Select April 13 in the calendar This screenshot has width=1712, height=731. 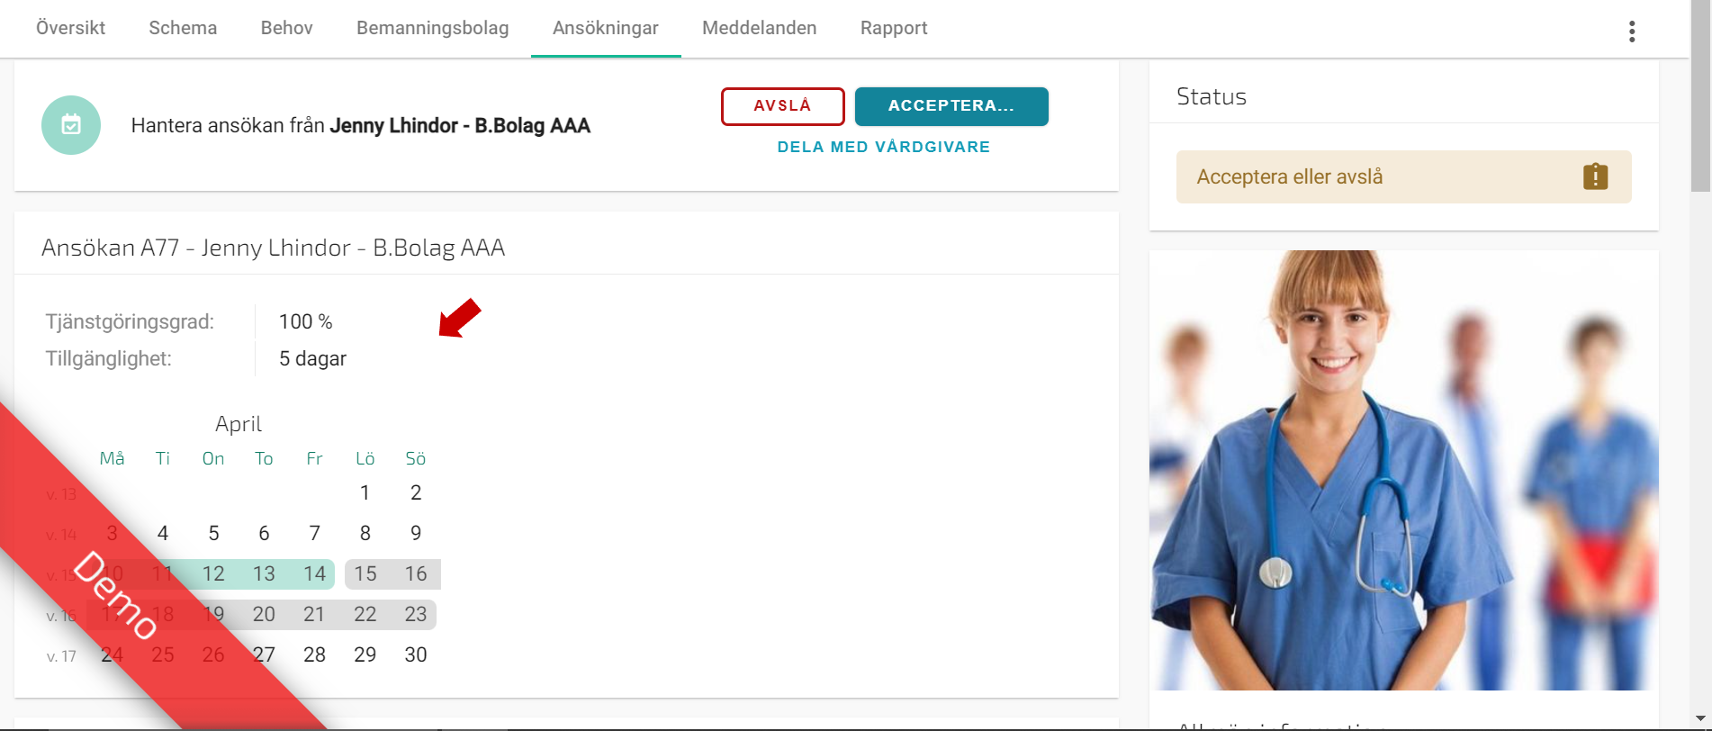tap(264, 573)
